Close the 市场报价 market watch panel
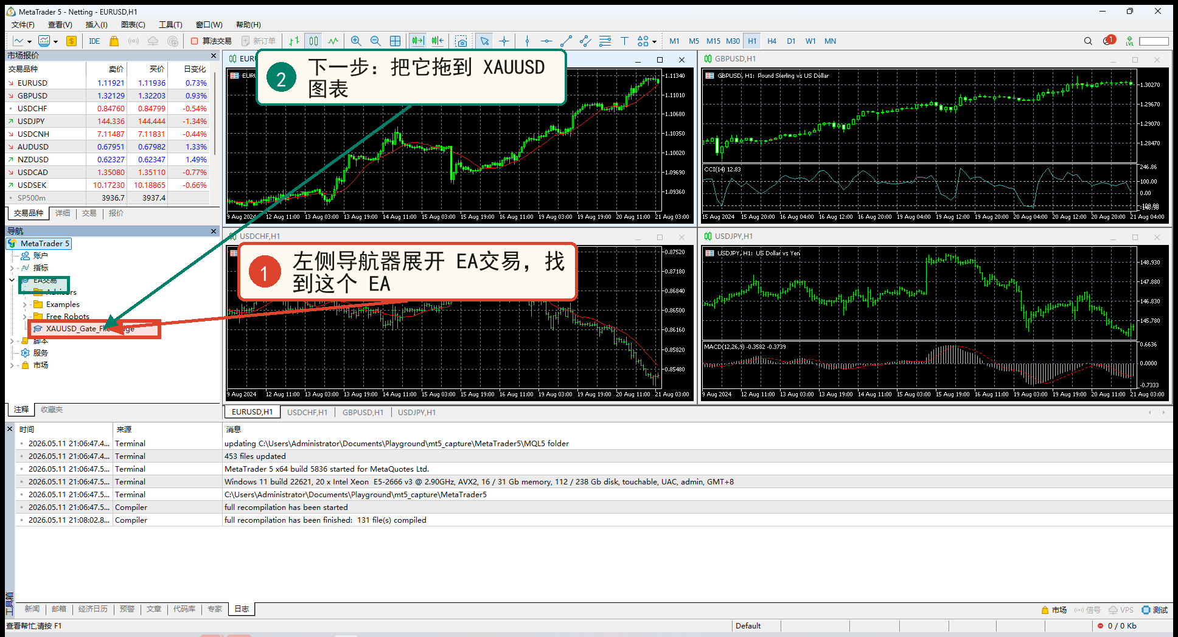1178x637 pixels. 214,55
